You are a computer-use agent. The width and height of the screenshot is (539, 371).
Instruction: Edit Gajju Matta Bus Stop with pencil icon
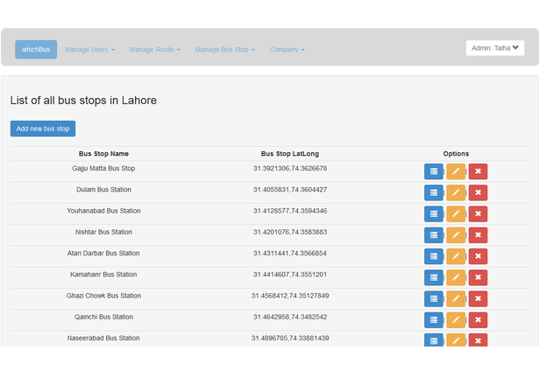point(456,171)
